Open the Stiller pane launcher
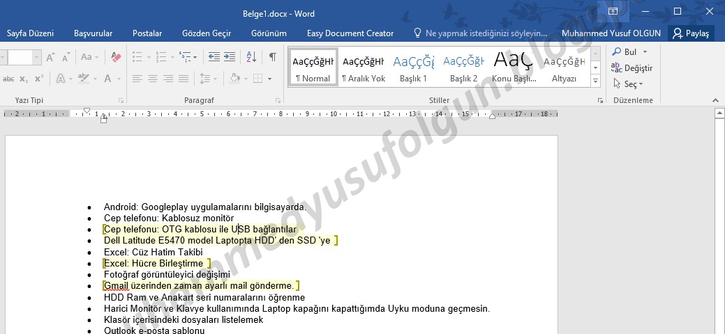The height and width of the screenshot is (334, 725). [600, 100]
